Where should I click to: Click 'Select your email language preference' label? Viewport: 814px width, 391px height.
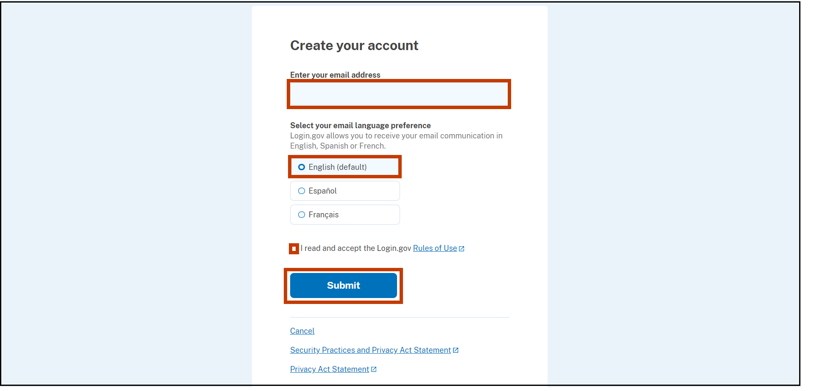click(x=360, y=125)
